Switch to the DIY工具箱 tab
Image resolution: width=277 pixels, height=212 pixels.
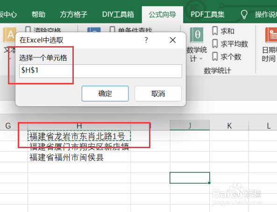(118, 14)
